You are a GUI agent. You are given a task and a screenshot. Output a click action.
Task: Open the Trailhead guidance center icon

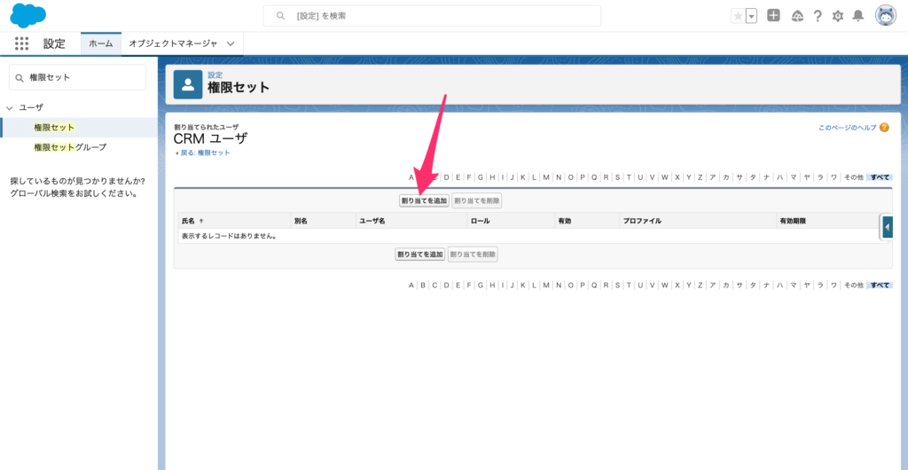coord(797,16)
